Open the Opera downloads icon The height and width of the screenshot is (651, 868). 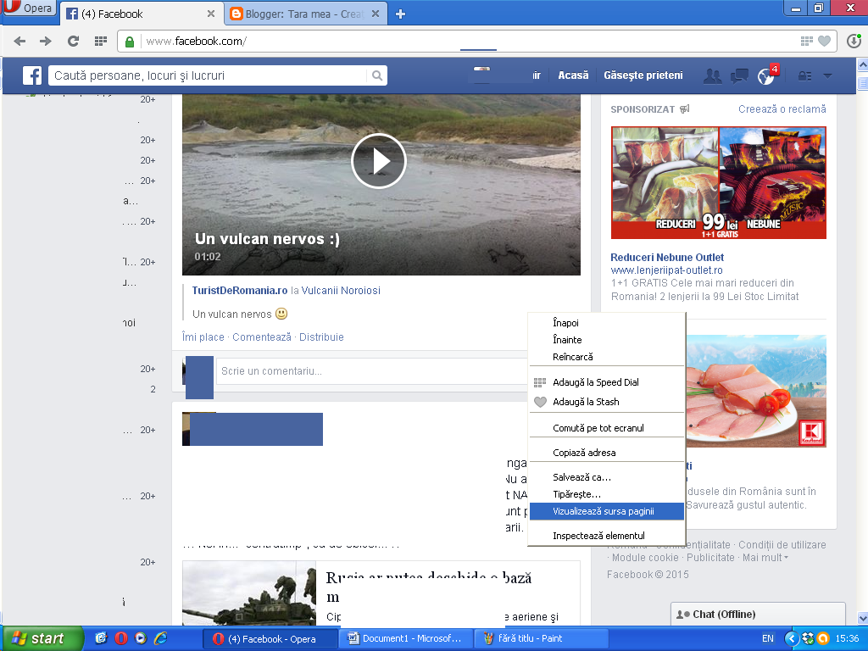(x=854, y=41)
